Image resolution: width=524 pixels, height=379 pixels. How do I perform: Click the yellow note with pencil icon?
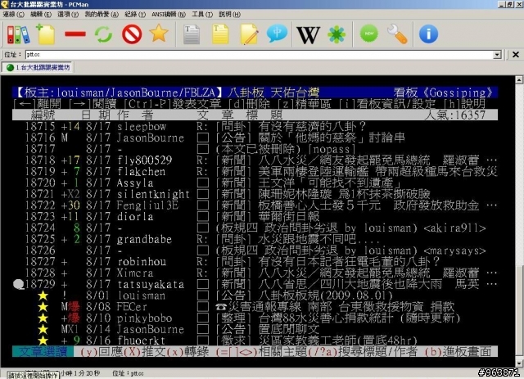249,34
